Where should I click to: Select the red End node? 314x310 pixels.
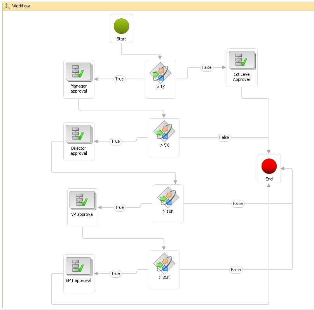[x=269, y=166]
